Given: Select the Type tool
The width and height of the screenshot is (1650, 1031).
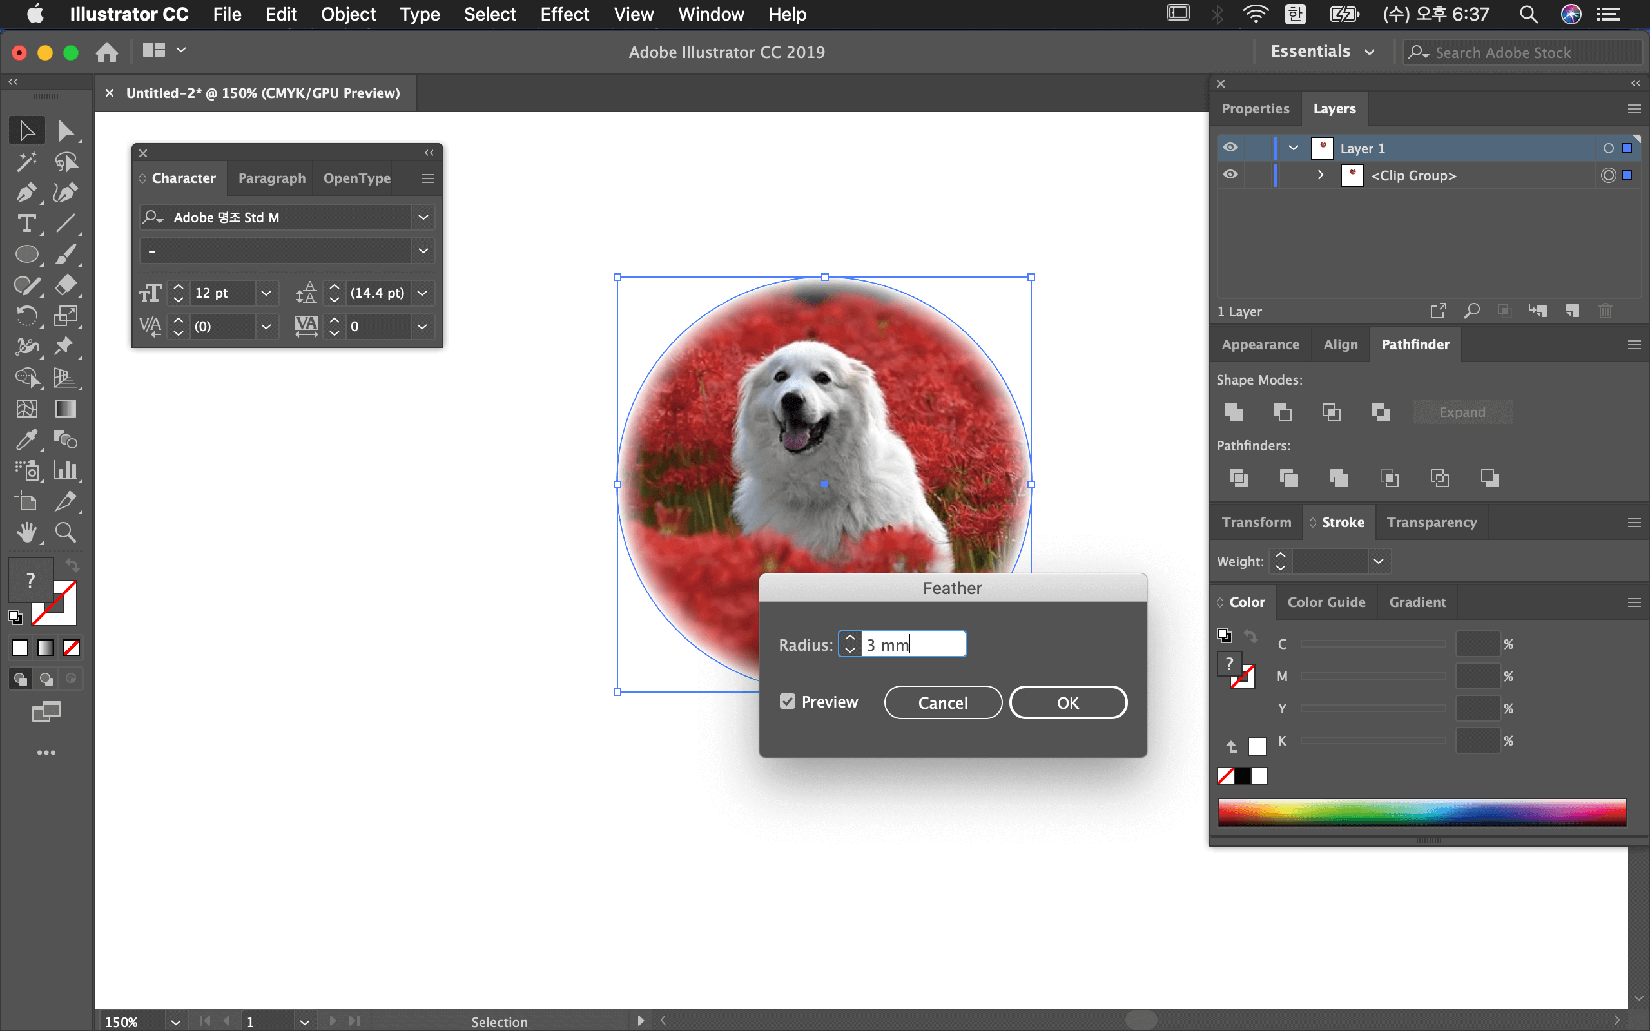Looking at the screenshot, I should click(x=26, y=224).
